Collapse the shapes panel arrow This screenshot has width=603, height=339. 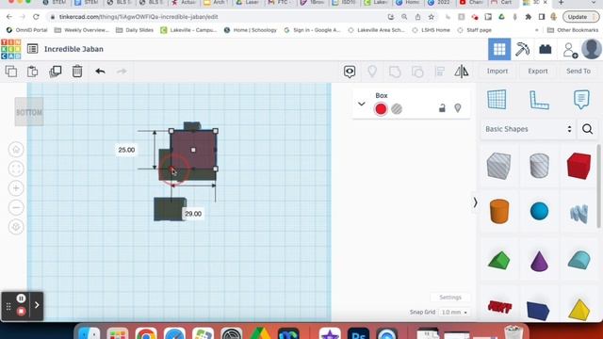(475, 202)
